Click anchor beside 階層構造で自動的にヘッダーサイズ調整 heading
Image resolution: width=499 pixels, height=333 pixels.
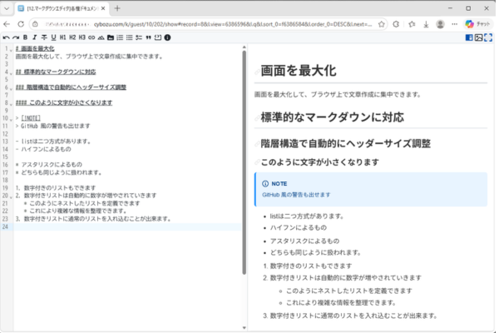point(257,144)
